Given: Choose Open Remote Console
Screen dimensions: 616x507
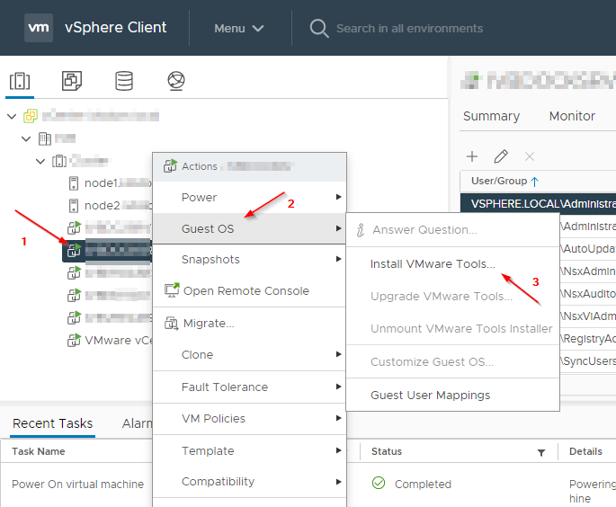Looking at the screenshot, I should (x=249, y=290).
